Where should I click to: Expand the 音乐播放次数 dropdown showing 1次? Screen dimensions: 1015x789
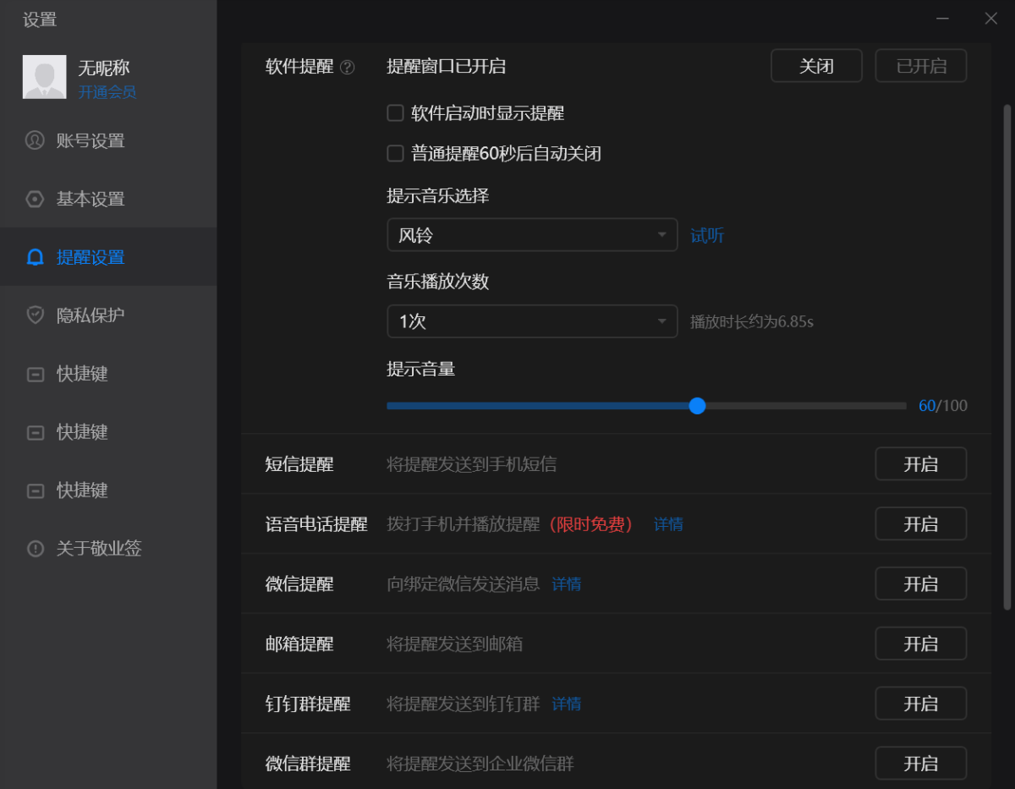[x=532, y=321]
